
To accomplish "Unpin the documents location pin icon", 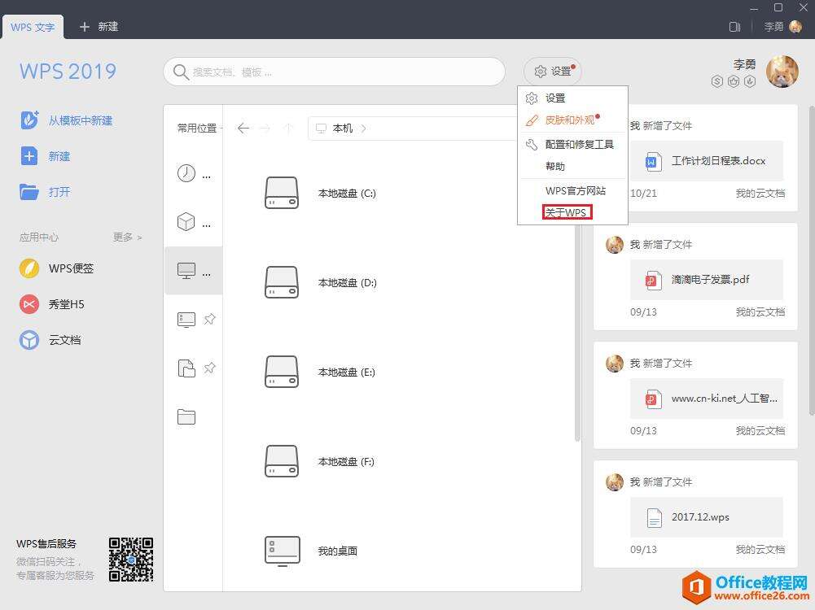I will 209,368.
